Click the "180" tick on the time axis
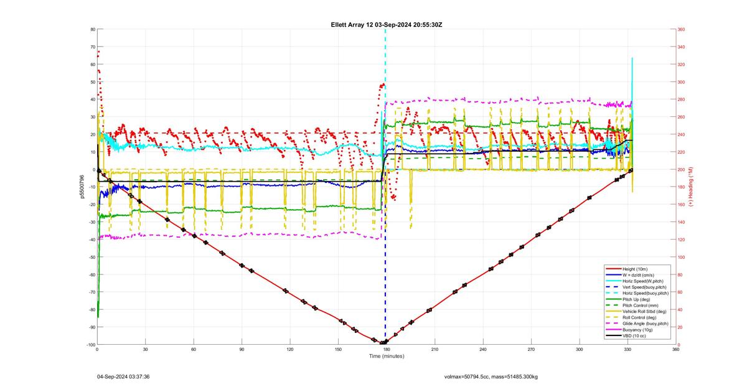 coord(387,349)
